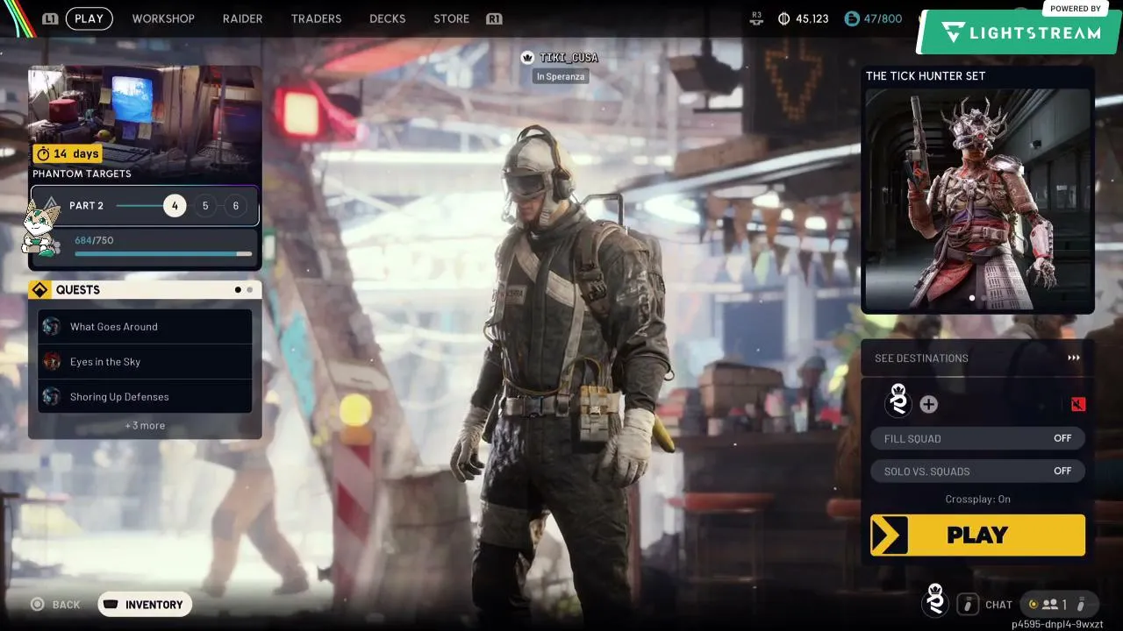Open the coin currency icon showing 45,123
The width and height of the screenshot is (1123, 631).
784,18
